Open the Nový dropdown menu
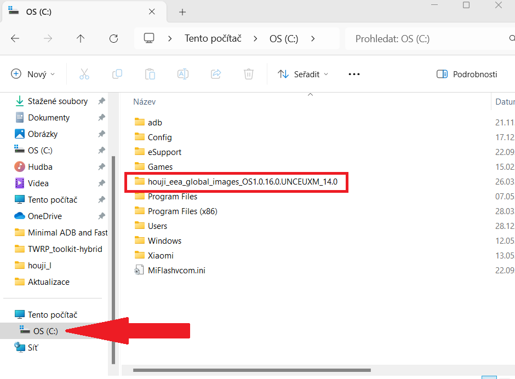Viewport: 515px width, 379px height. 33,74
